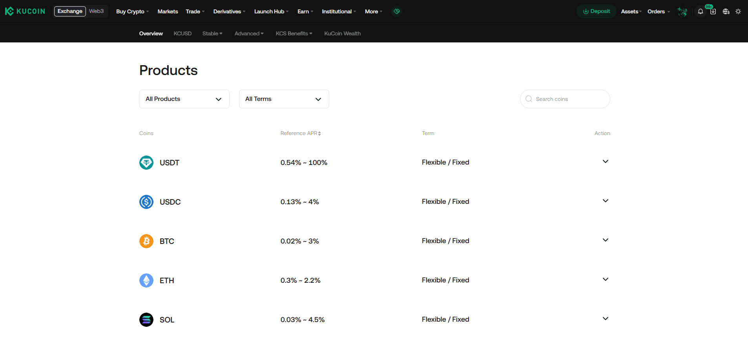Viewport: 748px width, 337px height.
Task: Expand the ETH row
Action: tap(606, 279)
